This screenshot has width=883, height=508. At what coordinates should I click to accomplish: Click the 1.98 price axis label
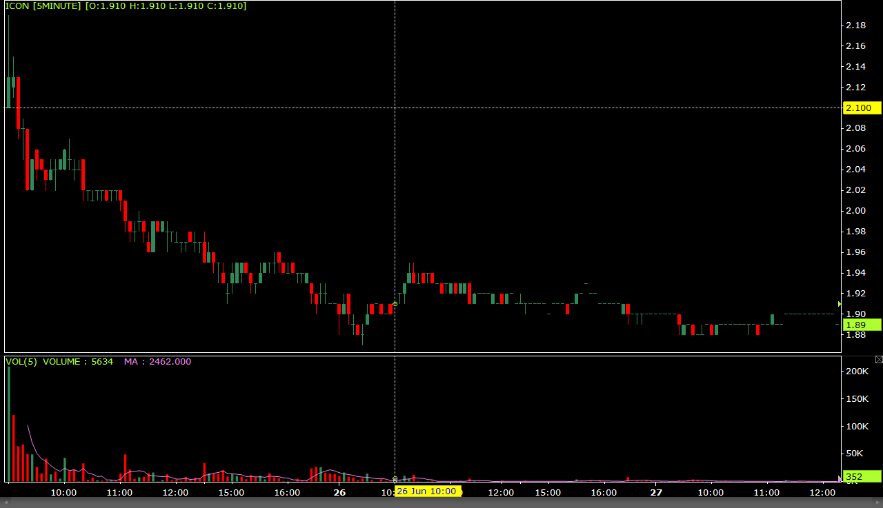(x=855, y=232)
